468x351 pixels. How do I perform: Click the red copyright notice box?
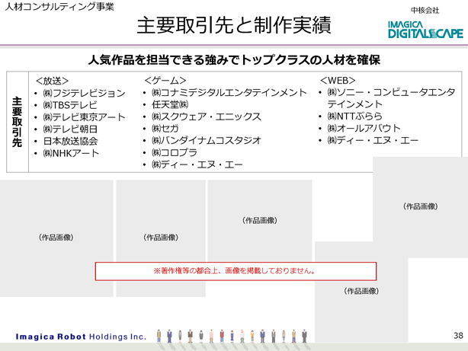point(236,271)
